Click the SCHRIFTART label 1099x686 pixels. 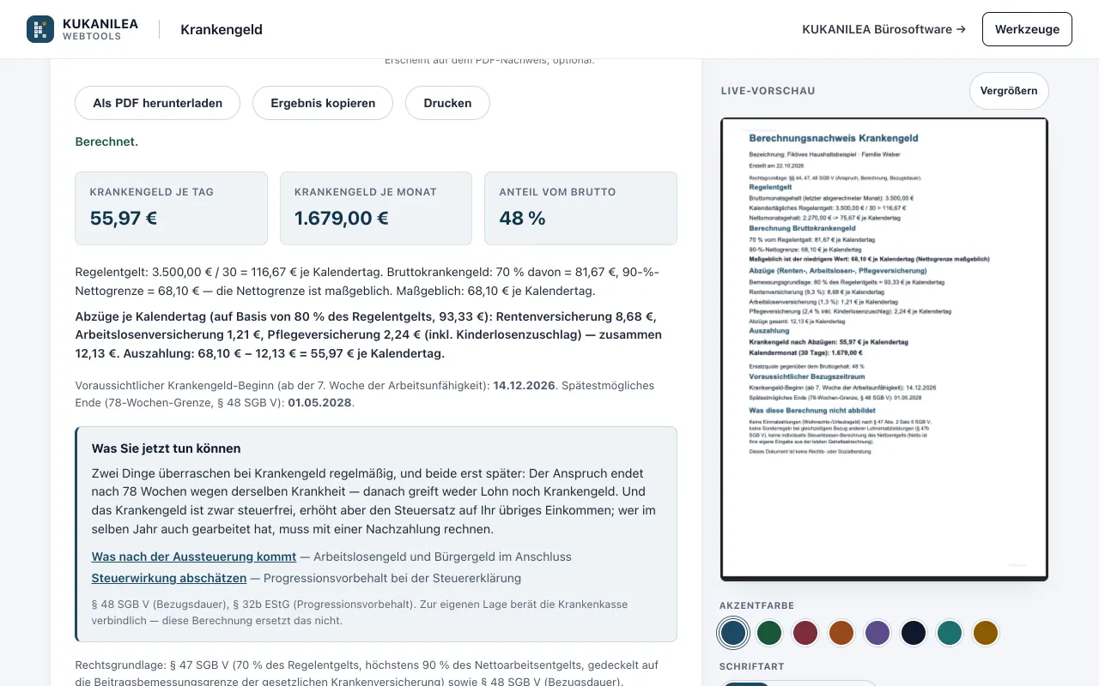(752, 666)
